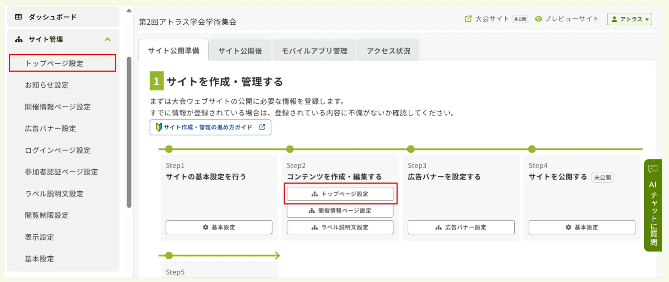Click Step4 基本設定 button
Viewport: 669px width, 282px height.
point(582,227)
